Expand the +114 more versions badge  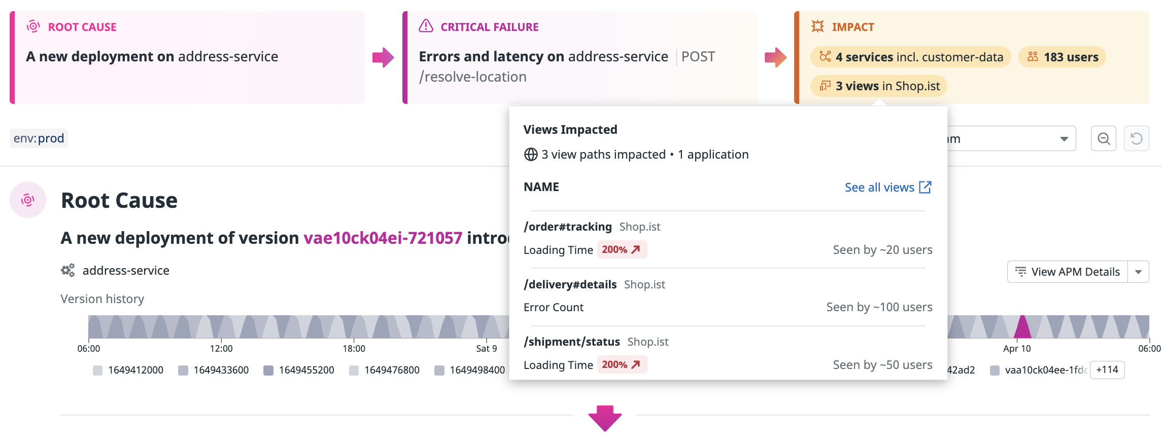1107,369
